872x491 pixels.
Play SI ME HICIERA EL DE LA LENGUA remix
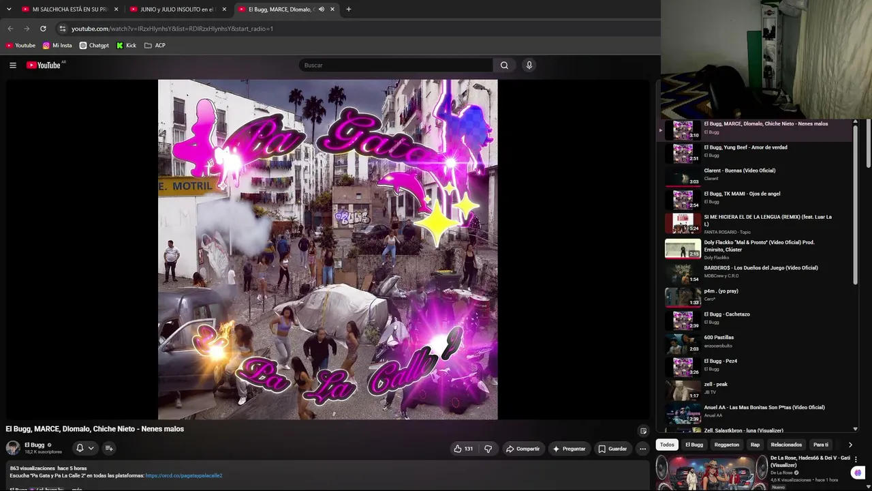[x=754, y=224]
